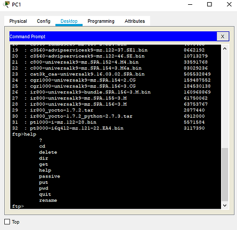Screen dimensions: 237x230
Task: Click the PC1 window icon
Action: 7,4
